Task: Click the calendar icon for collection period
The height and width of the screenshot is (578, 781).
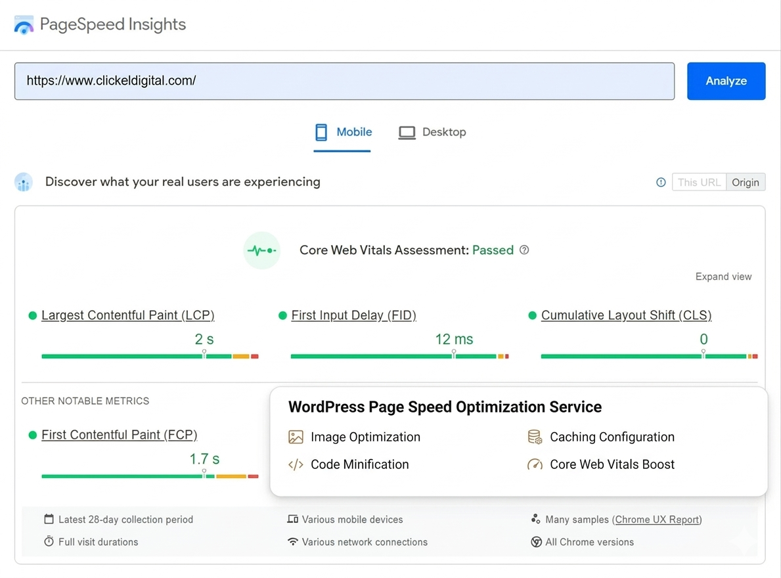Action: (x=49, y=520)
